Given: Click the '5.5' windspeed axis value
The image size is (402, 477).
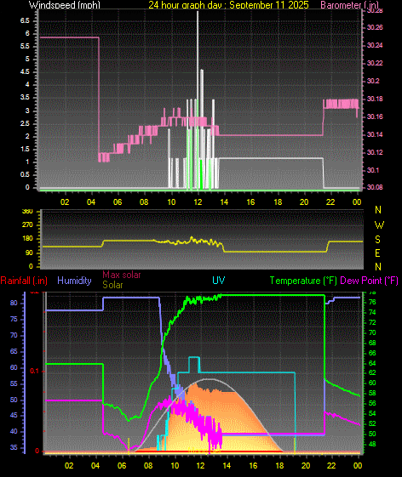Looking at the screenshot, I should (x=25, y=46).
